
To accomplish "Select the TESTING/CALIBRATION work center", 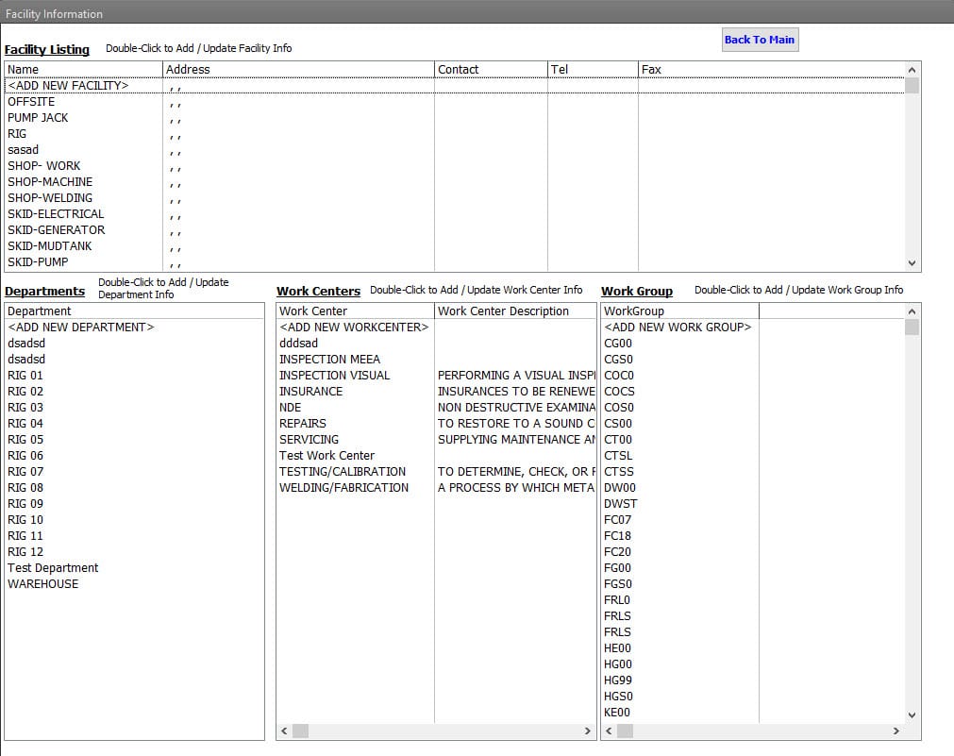I will [436, 472].
